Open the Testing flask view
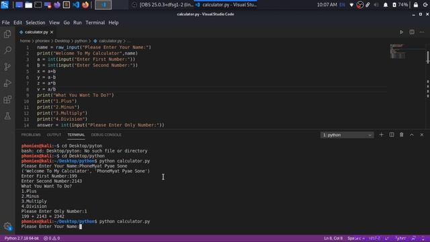430x242 pixels. pos(7,116)
